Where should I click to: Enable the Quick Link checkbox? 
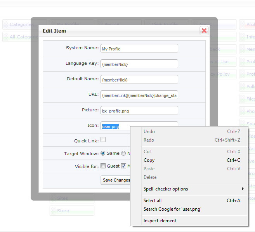(103, 140)
